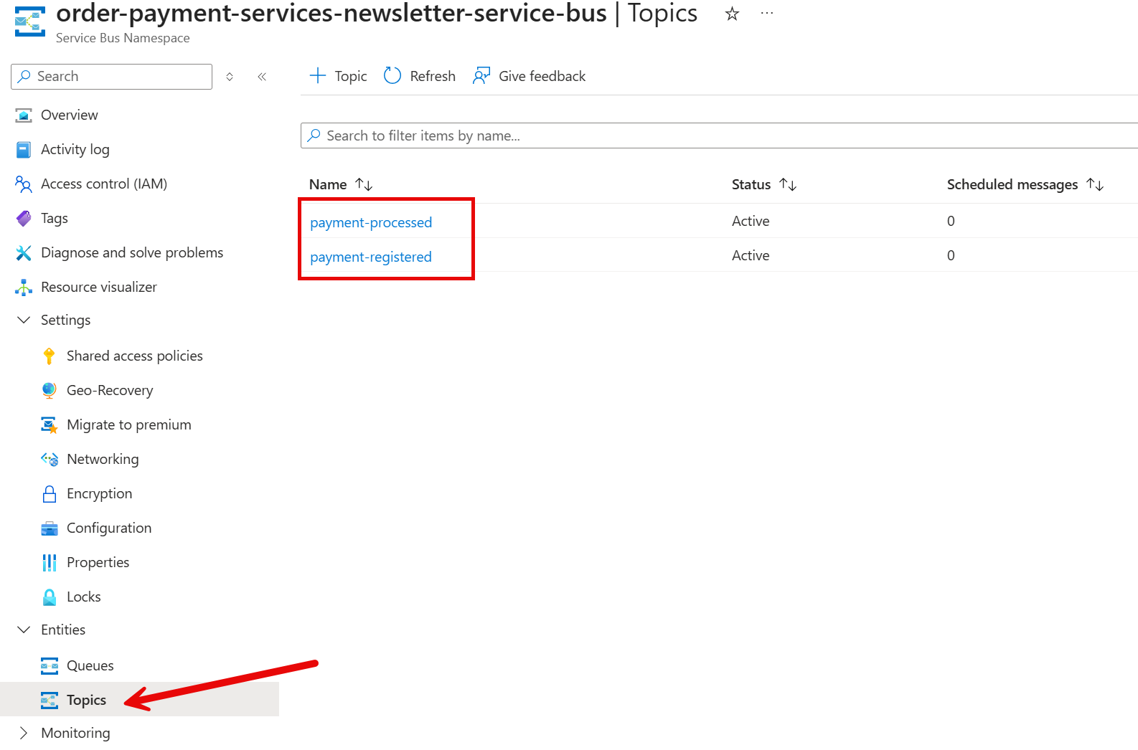
Task: Open the more options ellipsis menu
Action: pyautogui.click(x=766, y=14)
